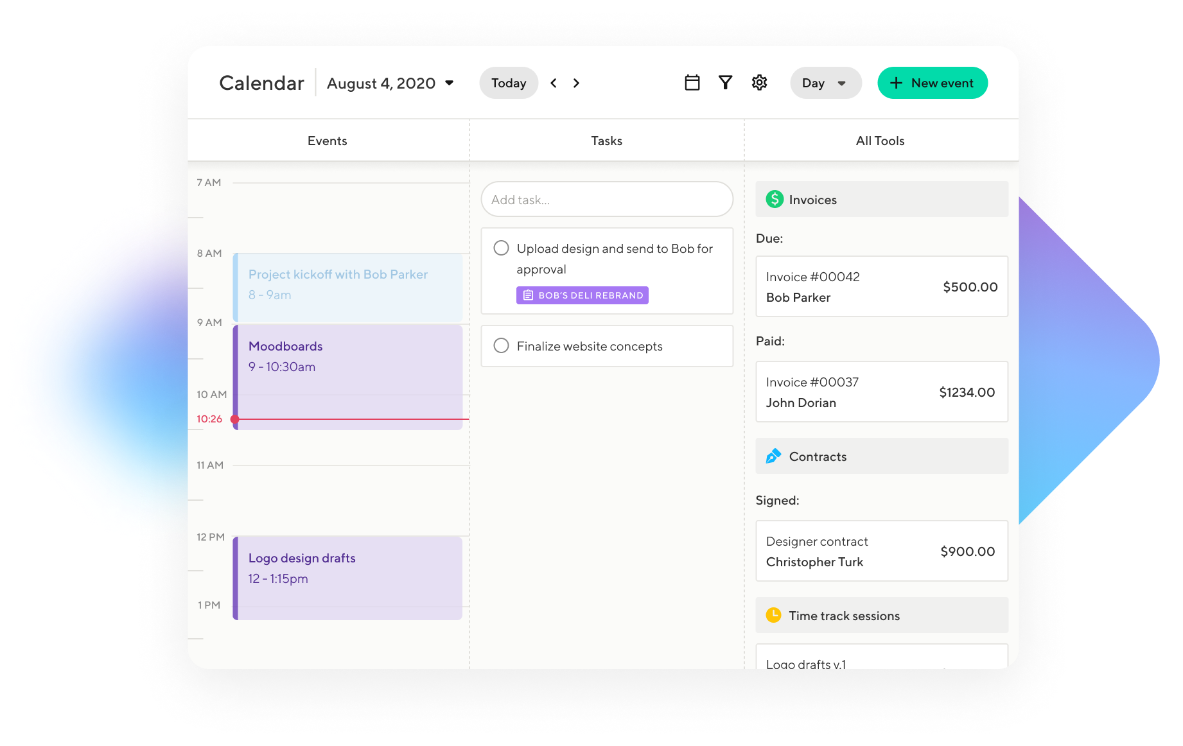Go to previous day arrow

point(554,83)
